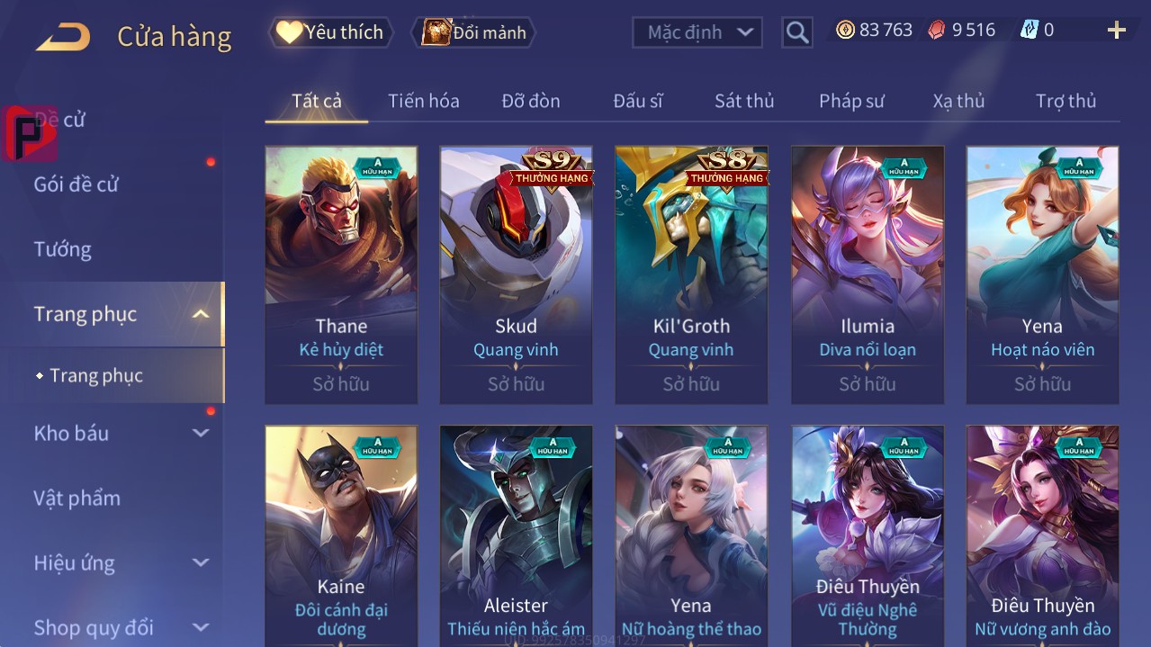This screenshot has height=647, width=1151.
Task: Open the Mặc định sort dropdown
Action: click(697, 32)
